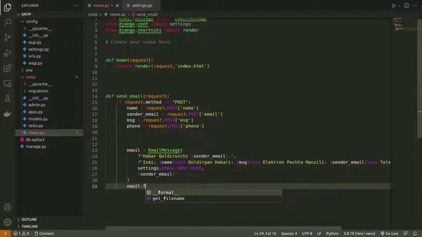Click Connect in the status bar
Screen dimensions: 422x237
coord(44,234)
